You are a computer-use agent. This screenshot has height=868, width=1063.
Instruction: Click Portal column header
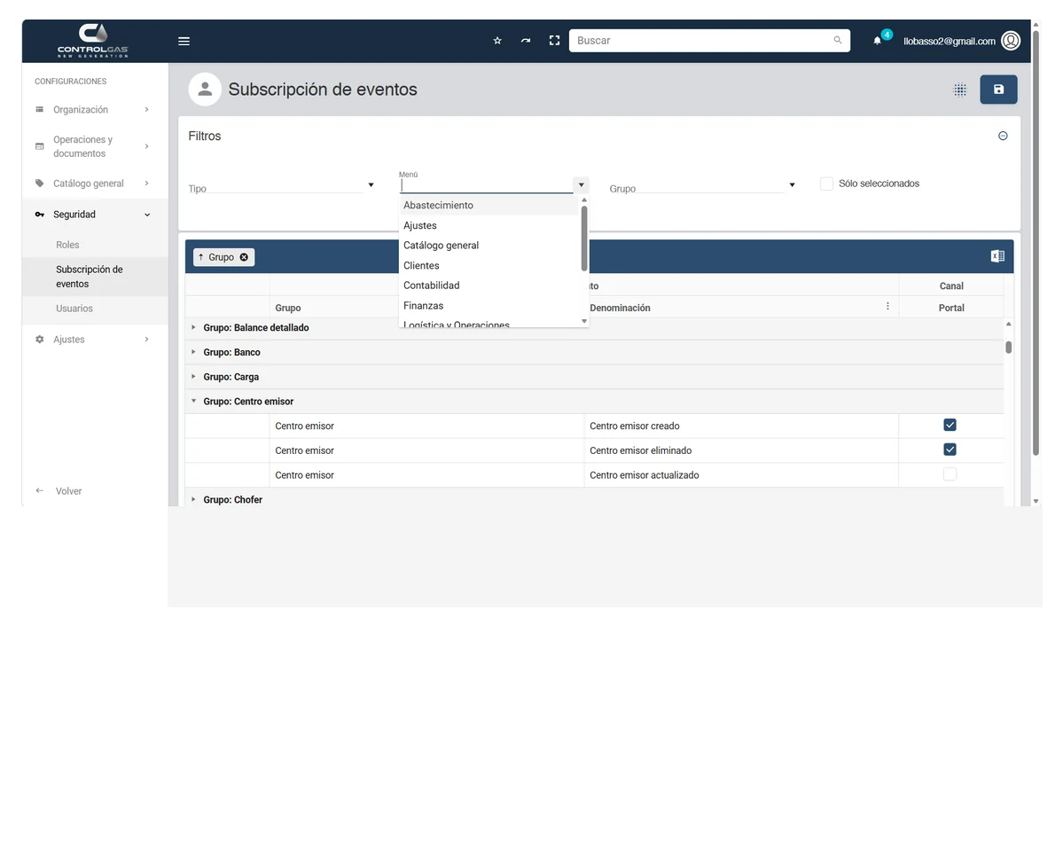click(x=951, y=308)
